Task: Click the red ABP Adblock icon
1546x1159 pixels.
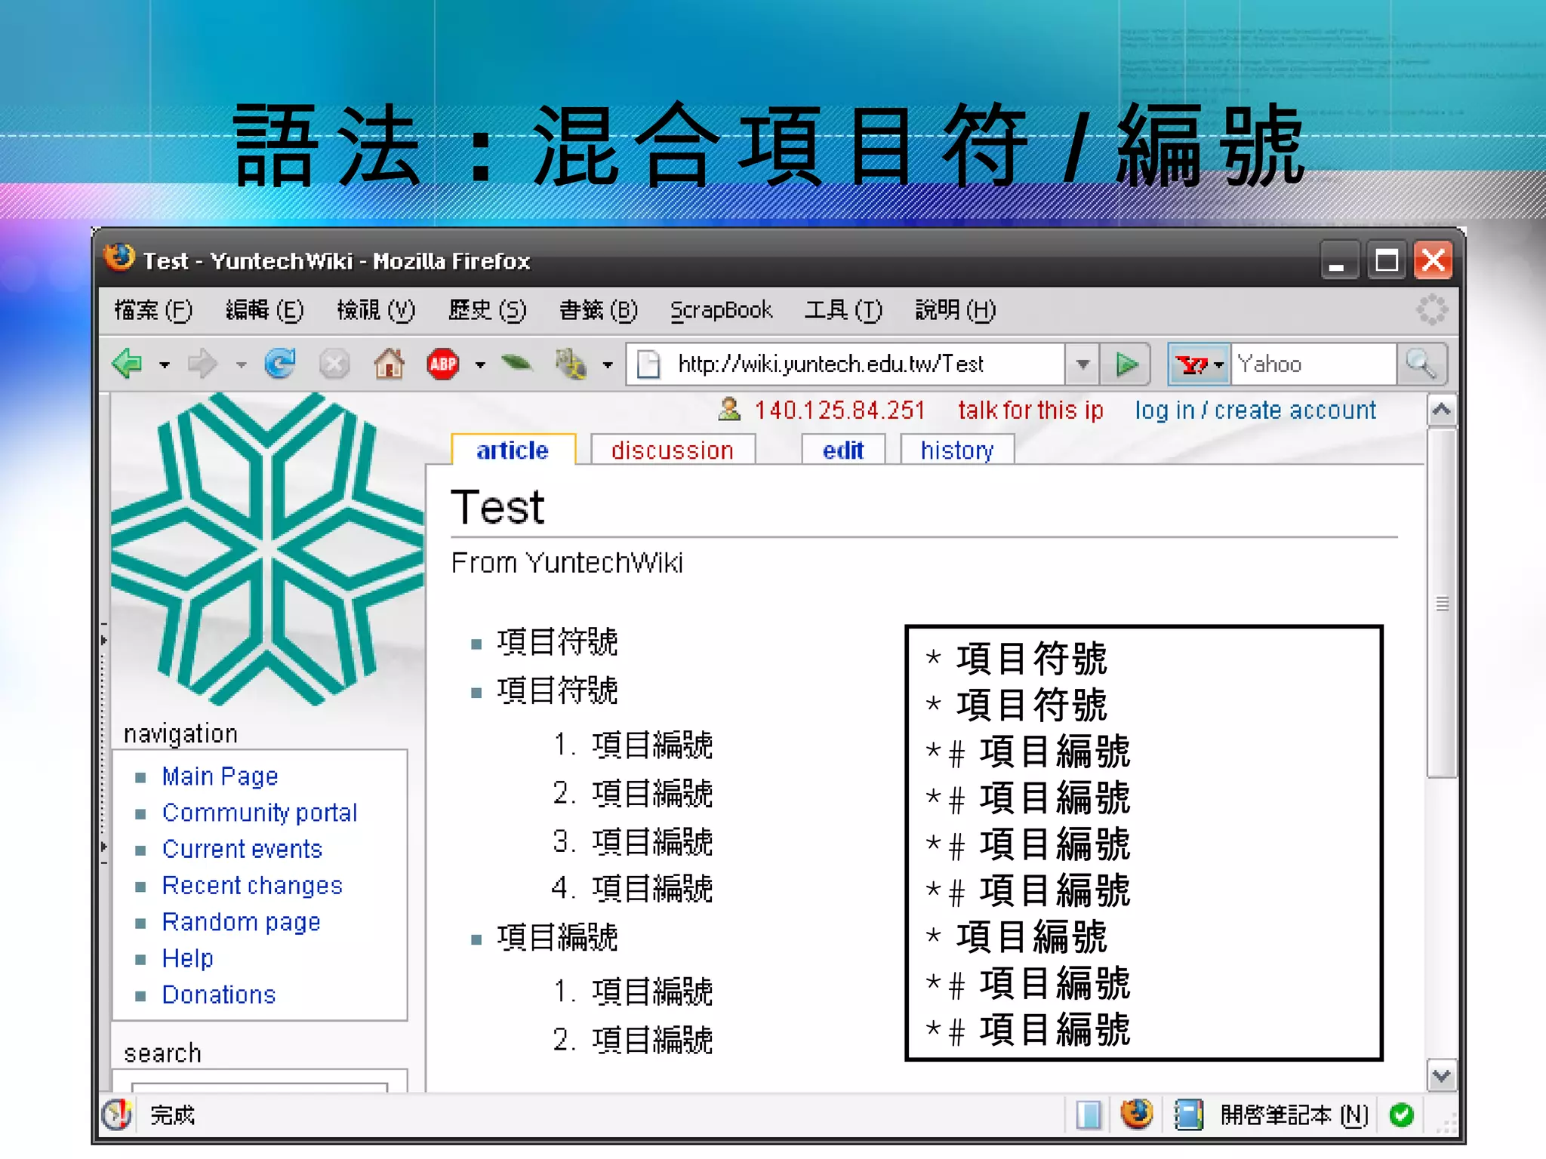Action: tap(443, 364)
